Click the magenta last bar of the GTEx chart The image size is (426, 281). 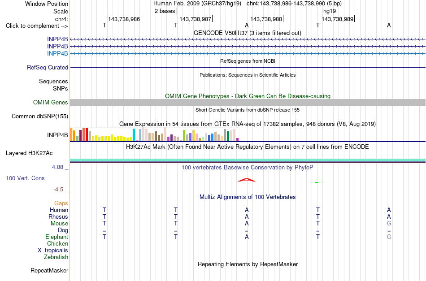coord(238,139)
